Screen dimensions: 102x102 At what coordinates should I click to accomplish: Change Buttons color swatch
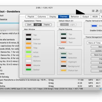pos(29,61)
